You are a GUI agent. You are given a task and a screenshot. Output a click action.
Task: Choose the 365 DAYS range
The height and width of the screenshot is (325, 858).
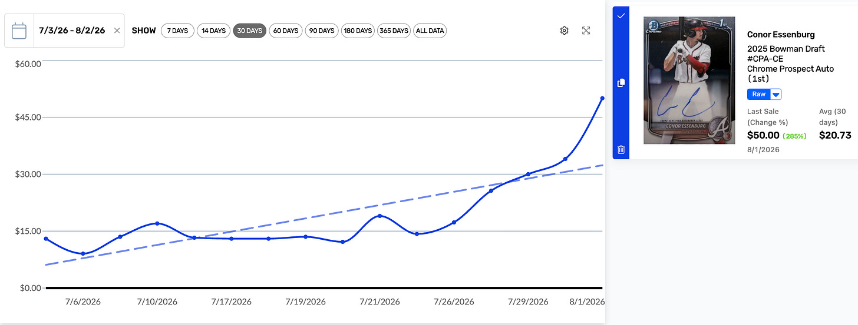(x=394, y=31)
